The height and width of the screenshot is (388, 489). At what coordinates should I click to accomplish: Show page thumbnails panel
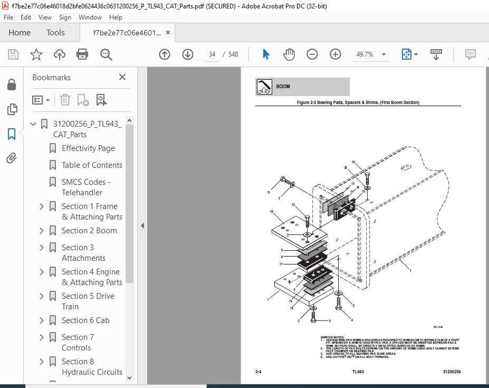coord(12,109)
